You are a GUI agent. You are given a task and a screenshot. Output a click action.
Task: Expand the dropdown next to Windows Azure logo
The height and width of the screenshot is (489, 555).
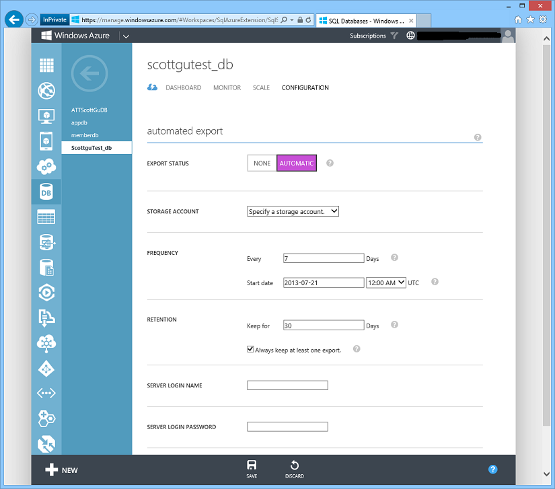tap(126, 36)
